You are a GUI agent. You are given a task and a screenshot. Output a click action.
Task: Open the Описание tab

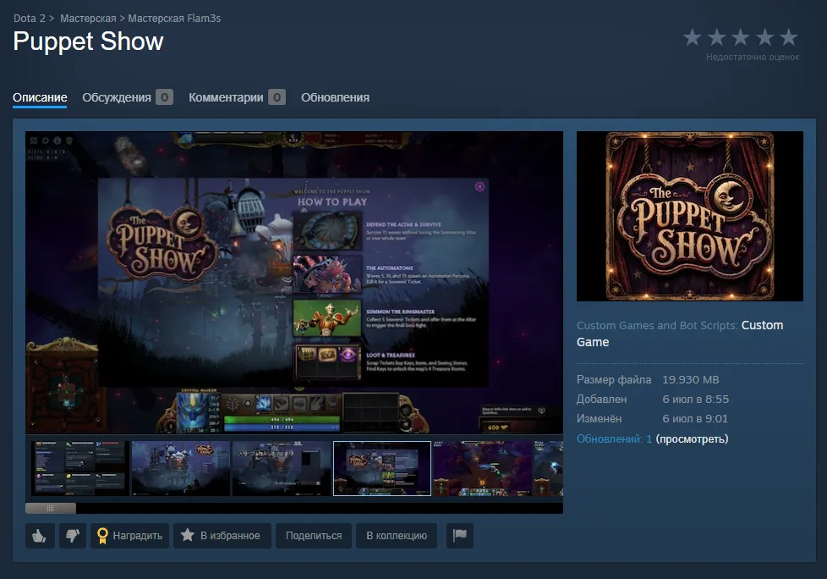(40, 97)
